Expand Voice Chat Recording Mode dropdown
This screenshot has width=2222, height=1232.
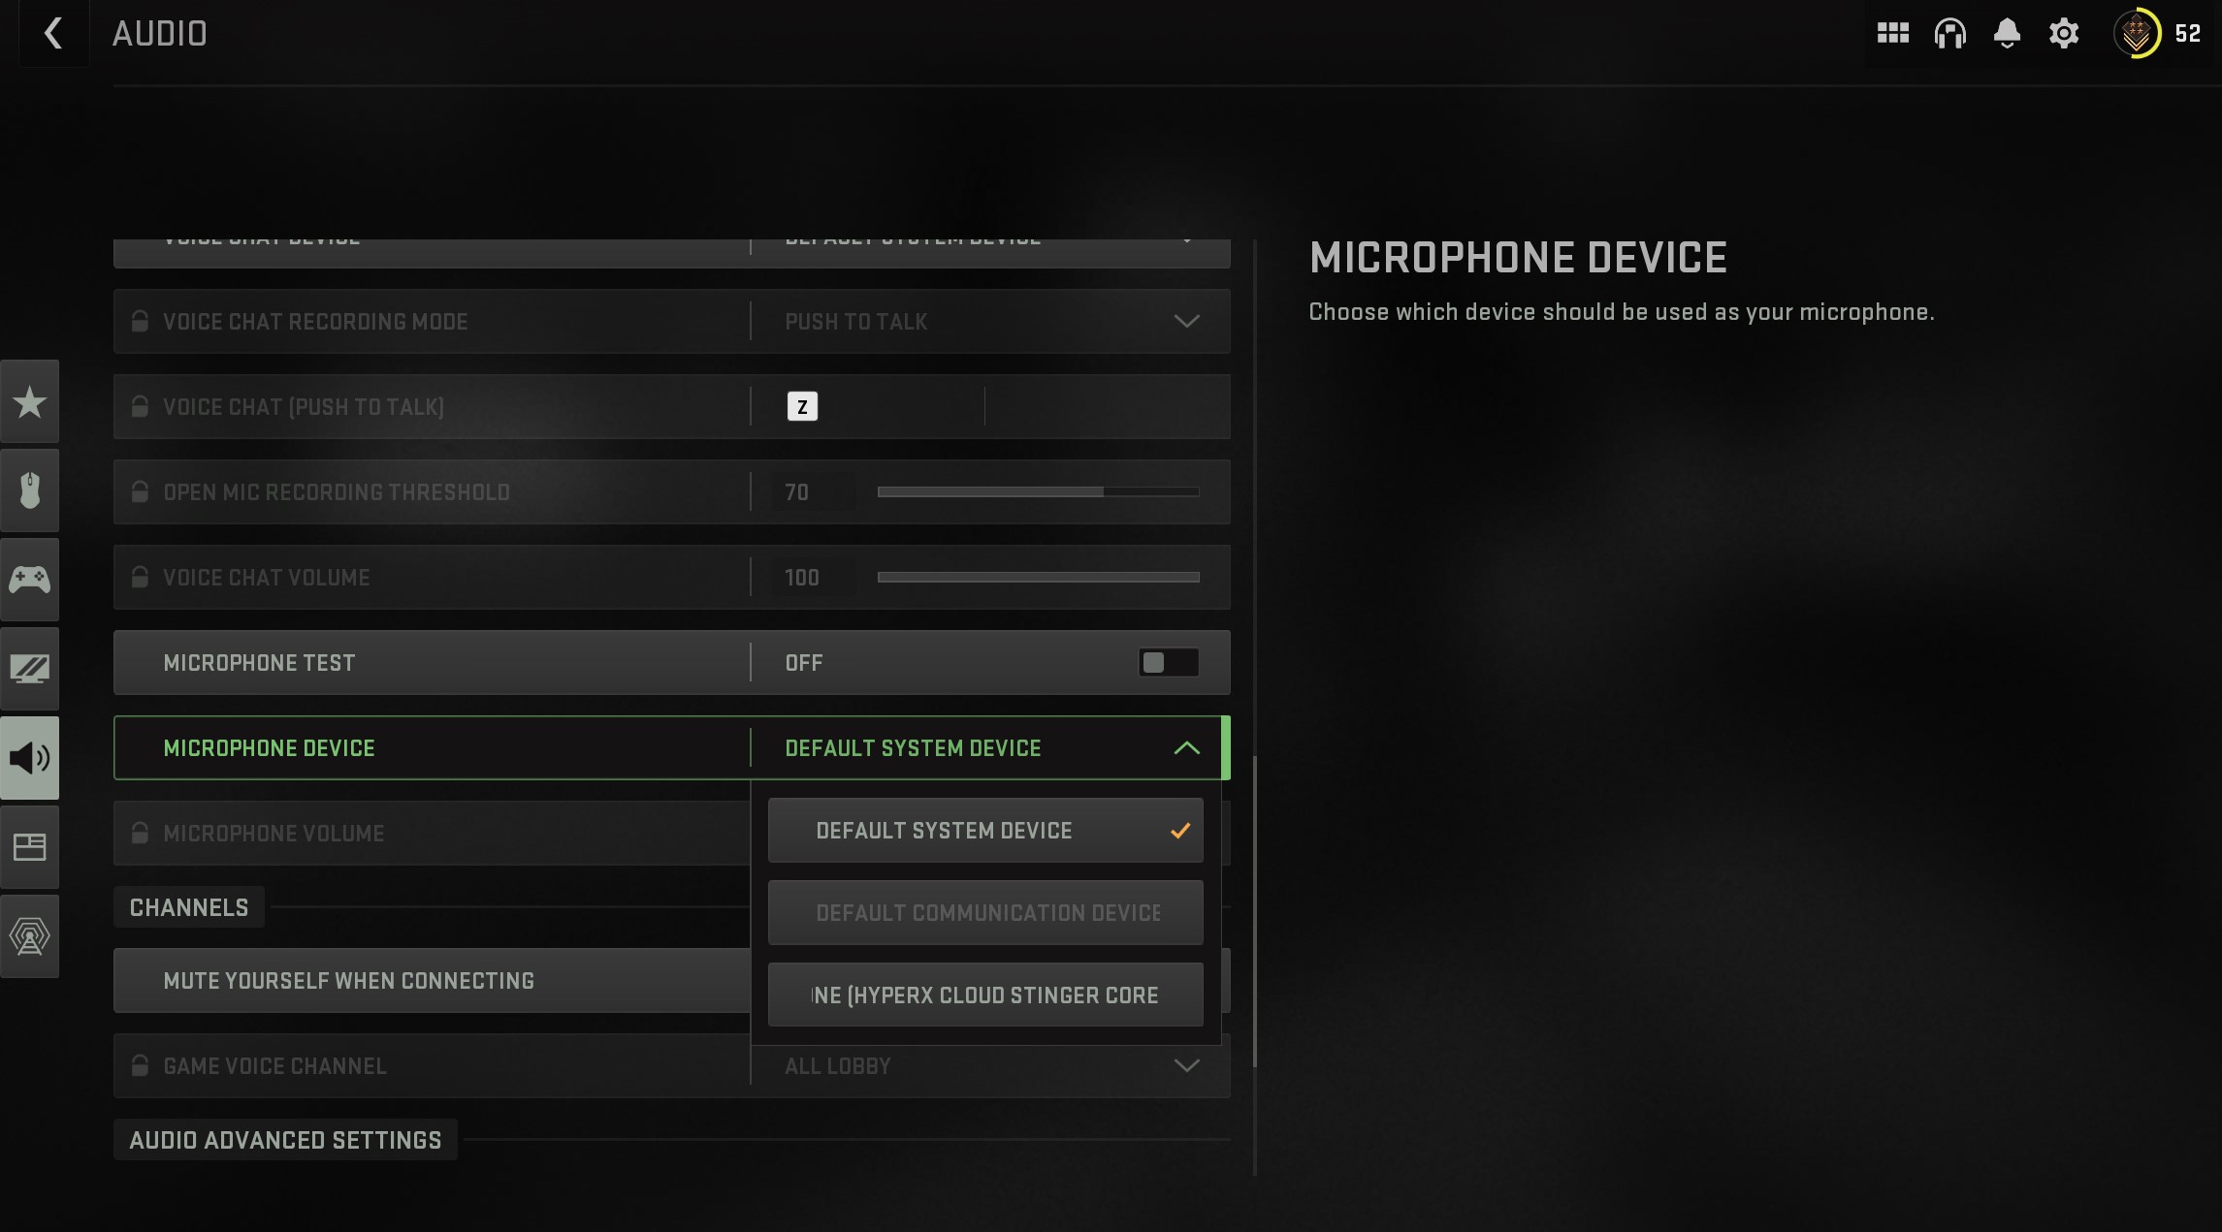tap(990, 322)
